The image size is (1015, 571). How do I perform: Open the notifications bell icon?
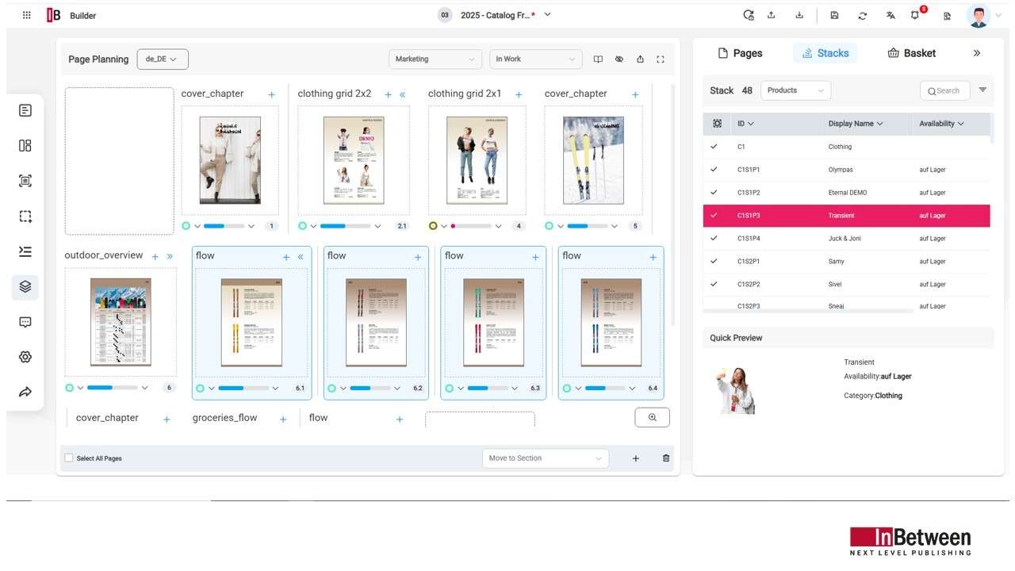pos(915,15)
